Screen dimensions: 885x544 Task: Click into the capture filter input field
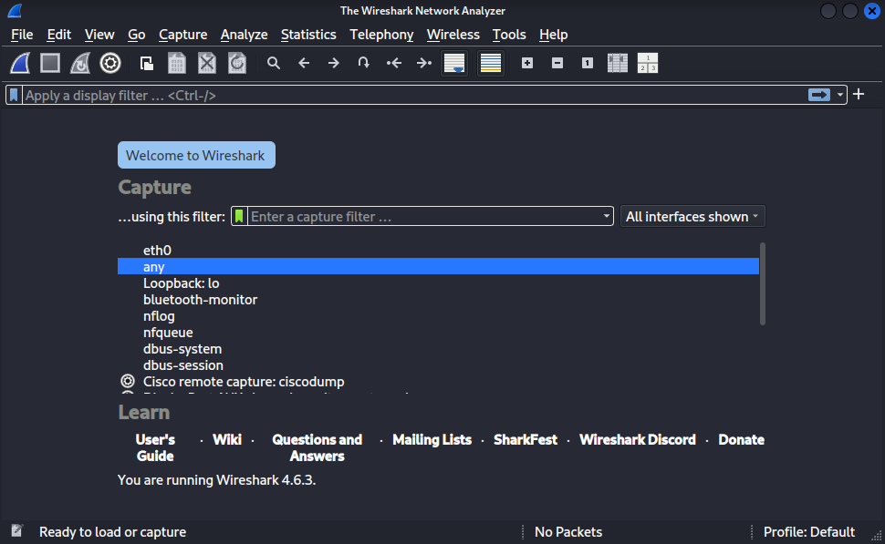(x=420, y=217)
